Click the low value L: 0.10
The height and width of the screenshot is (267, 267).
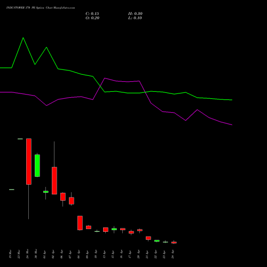pyautogui.click(x=135, y=18)
